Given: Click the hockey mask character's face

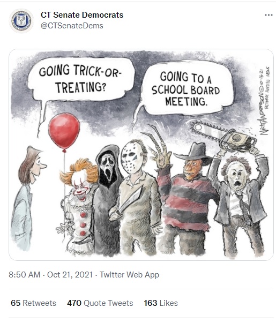Looking at the screenshot, I should tap(131, 157).
